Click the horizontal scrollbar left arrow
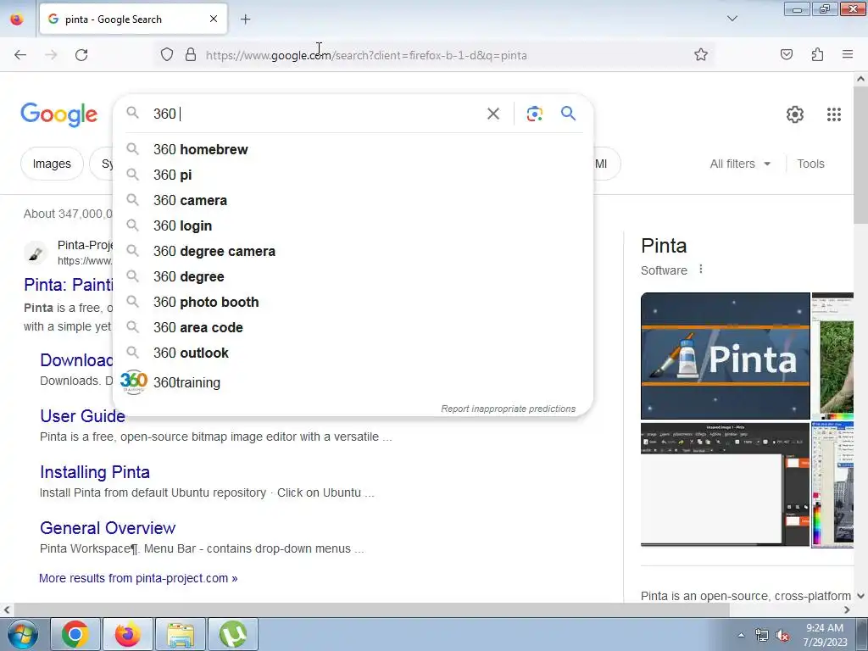The image size is (868, 651). point(7,609)
